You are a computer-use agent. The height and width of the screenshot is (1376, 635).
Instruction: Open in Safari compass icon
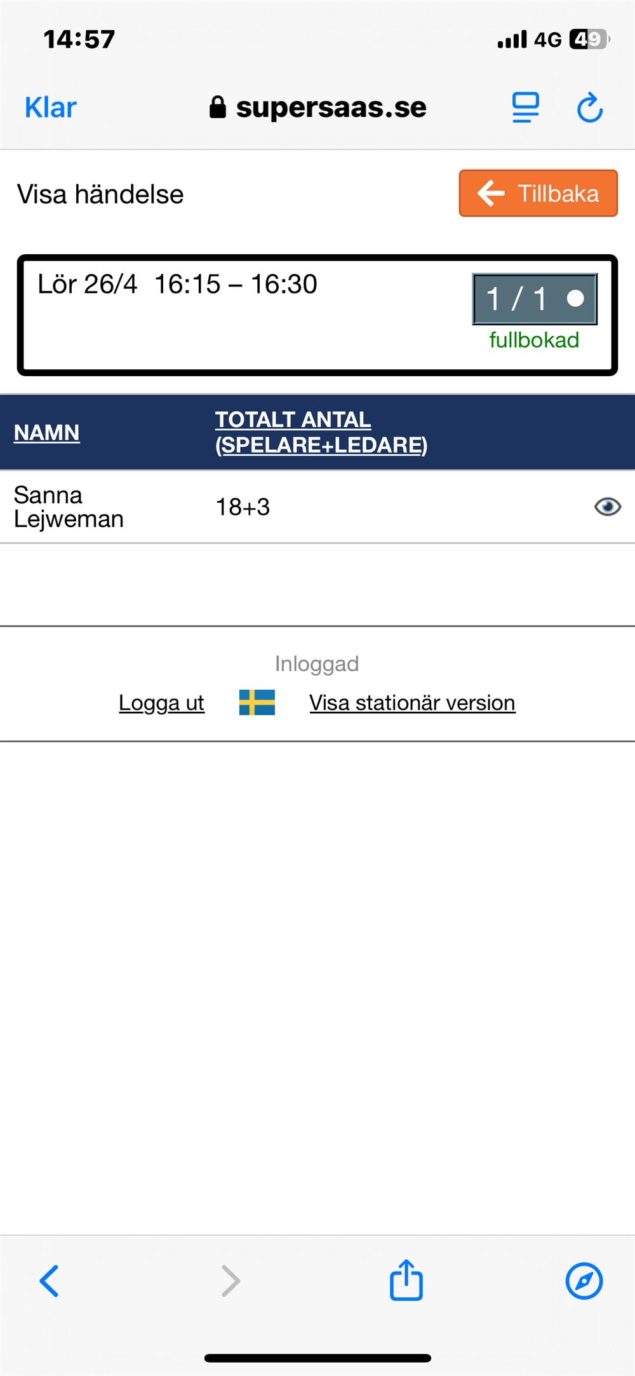click(584, 1281)
